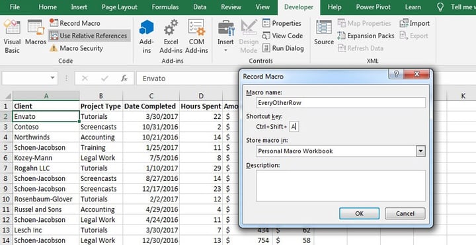Select the Kozey-Mann cell
Viewport: 476px width, 245px height.
tap(46, 158)
